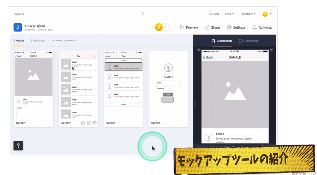Click the avatar icon in large preview

pyautogui.click(x=209, y=138)
